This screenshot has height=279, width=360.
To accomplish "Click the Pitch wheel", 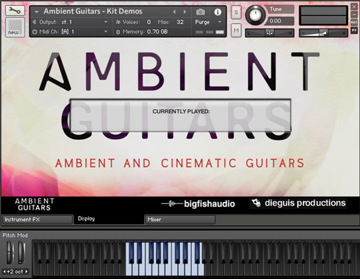I will [10, 252].
